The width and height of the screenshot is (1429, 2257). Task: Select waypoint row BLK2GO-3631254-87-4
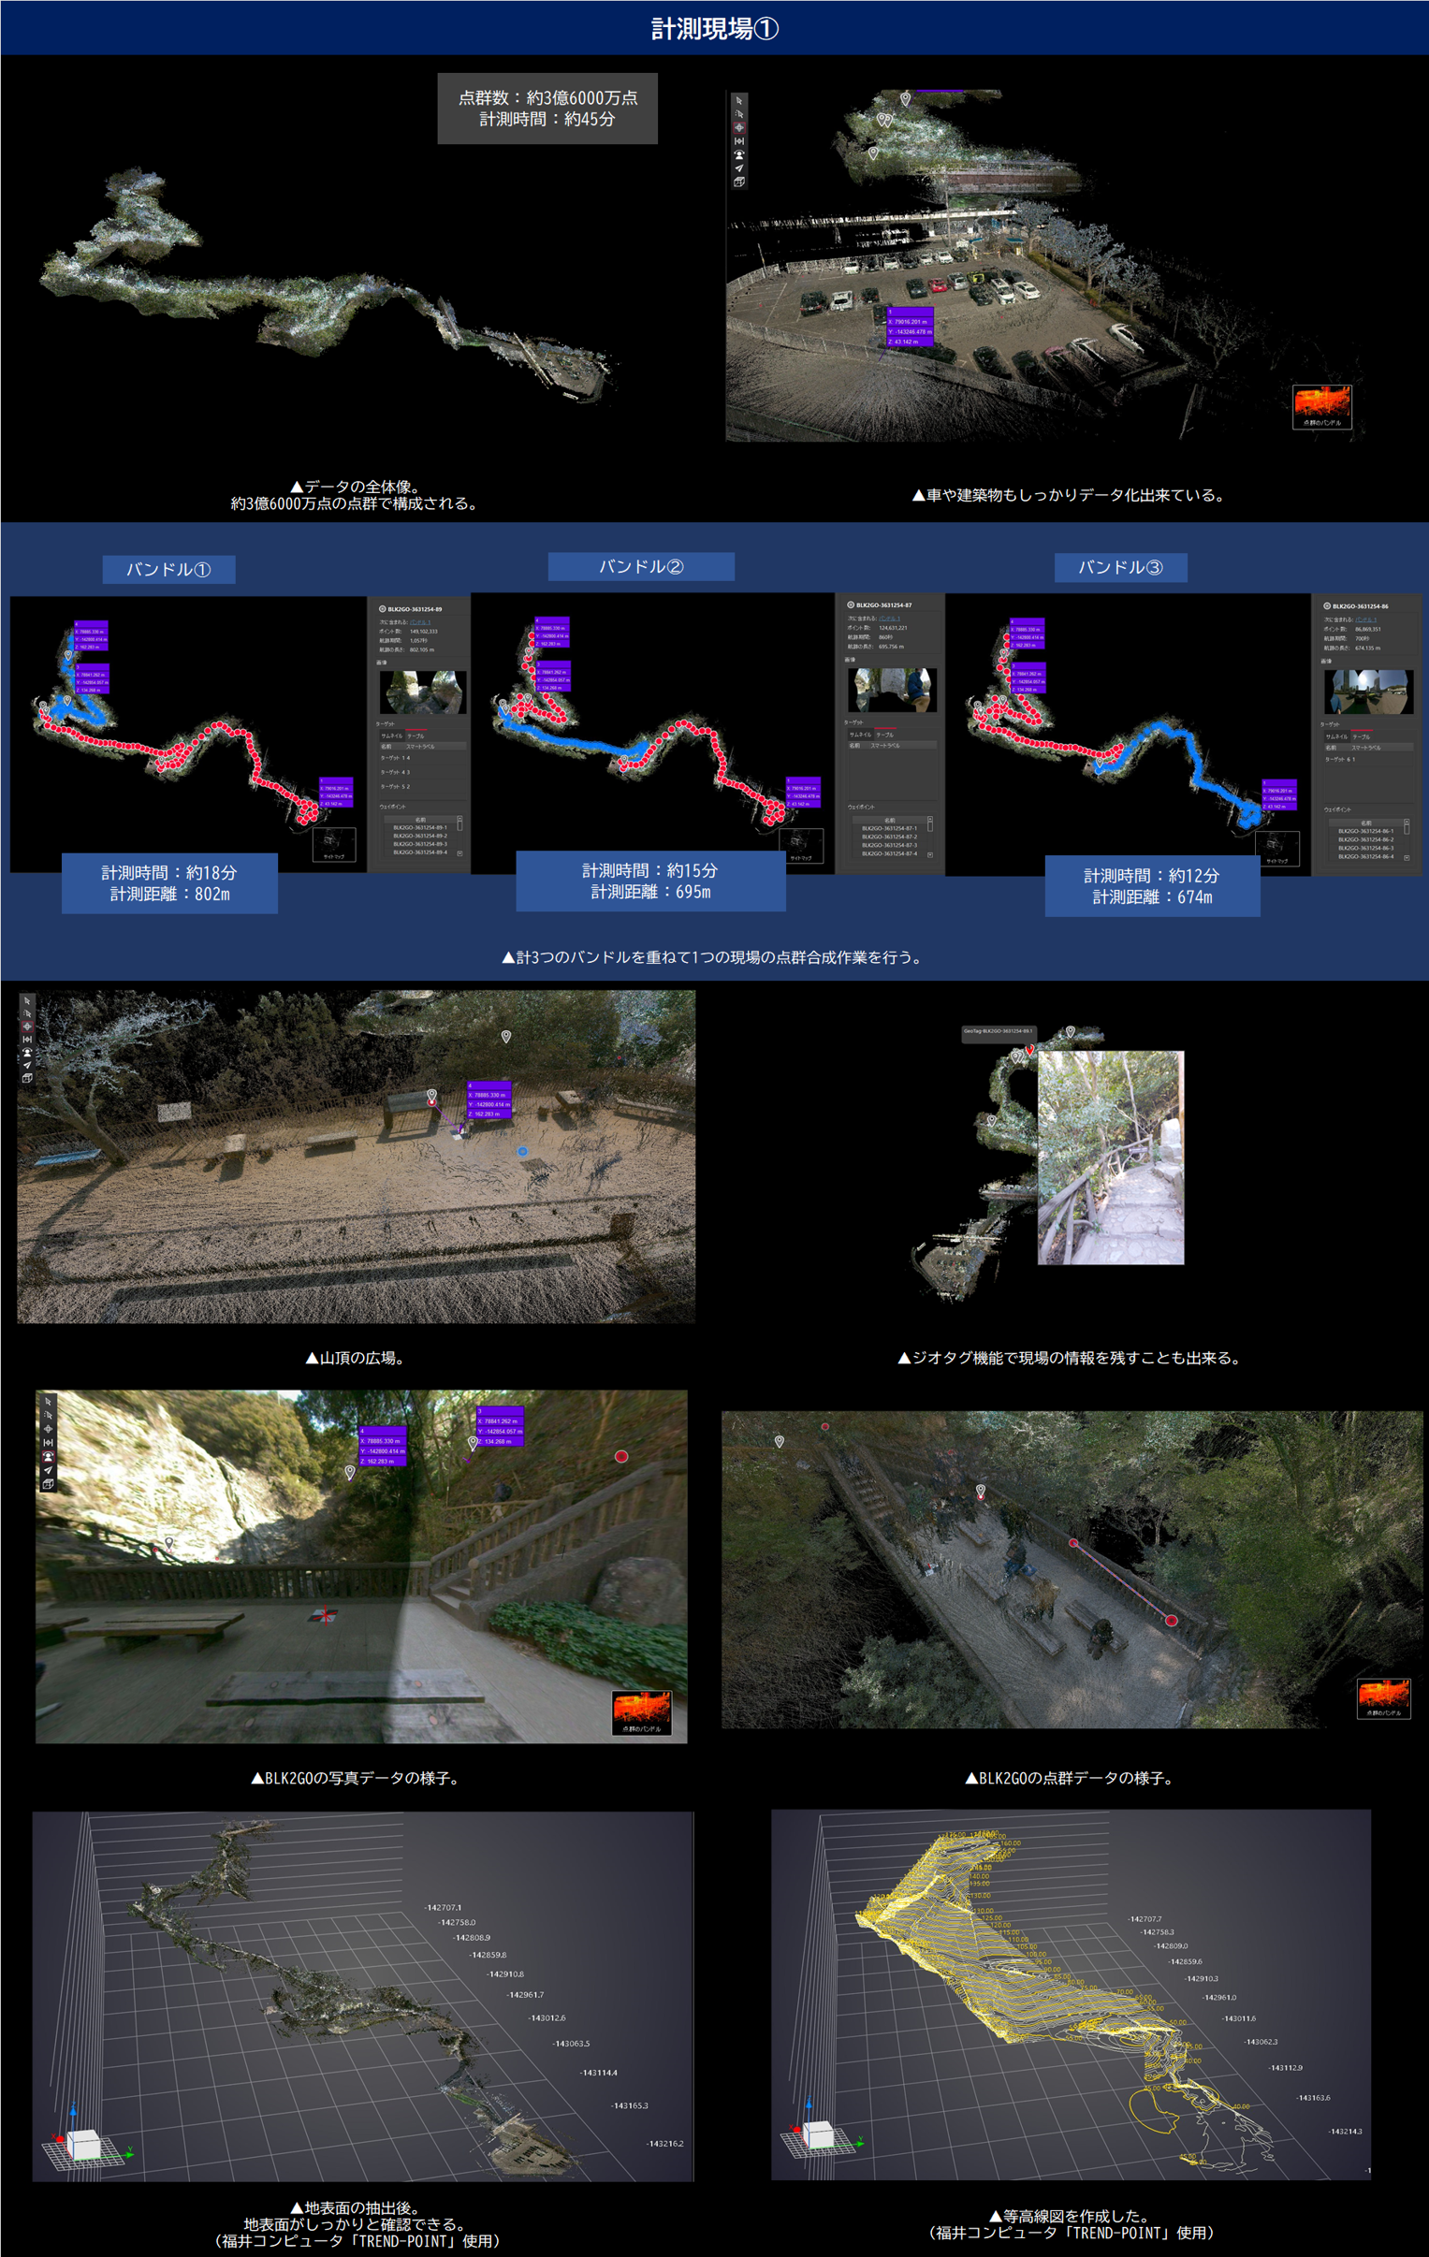(891, 854)
